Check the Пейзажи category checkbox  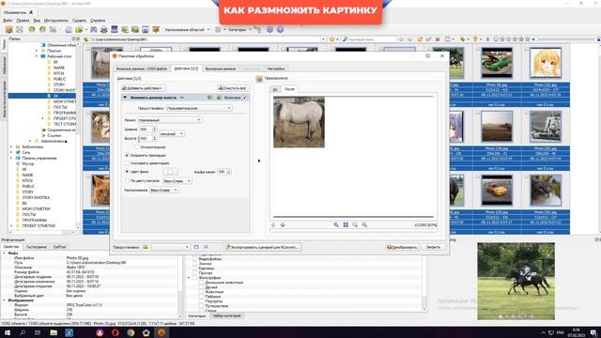pyautogui.click(x=201, y=297)
